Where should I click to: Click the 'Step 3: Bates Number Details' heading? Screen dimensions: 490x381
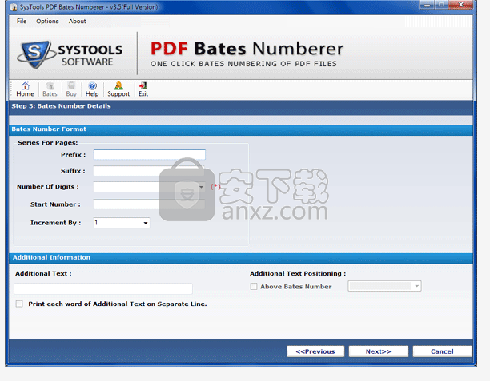click(61, 106)
